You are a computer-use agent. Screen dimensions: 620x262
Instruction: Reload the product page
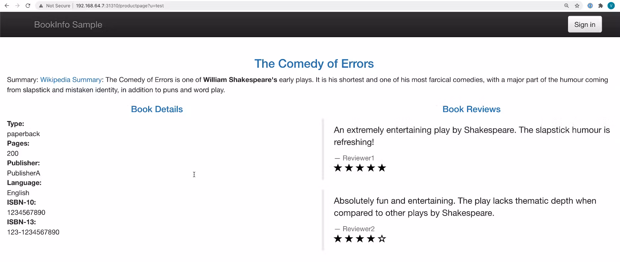28,6
